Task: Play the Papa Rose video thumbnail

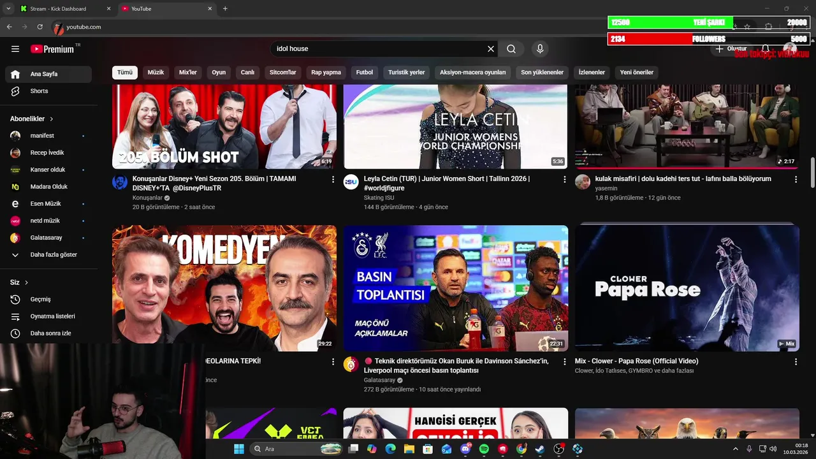Action: (x=687, y=288)
